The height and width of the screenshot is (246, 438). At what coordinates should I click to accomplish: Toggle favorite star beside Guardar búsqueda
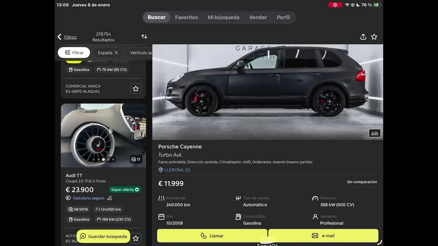coord(136,238)
